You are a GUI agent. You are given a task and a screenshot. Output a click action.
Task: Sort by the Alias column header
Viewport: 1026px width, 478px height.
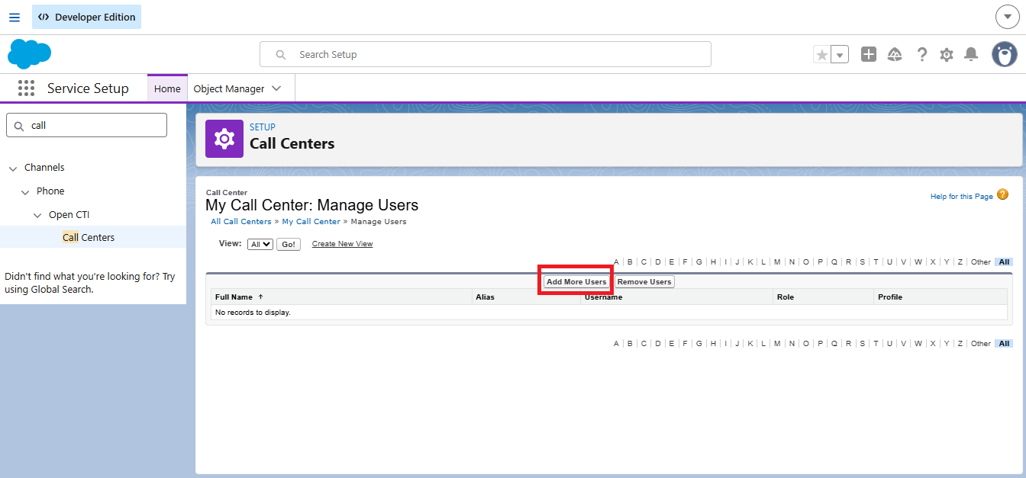pyautogui.click(x=485, y=297)
